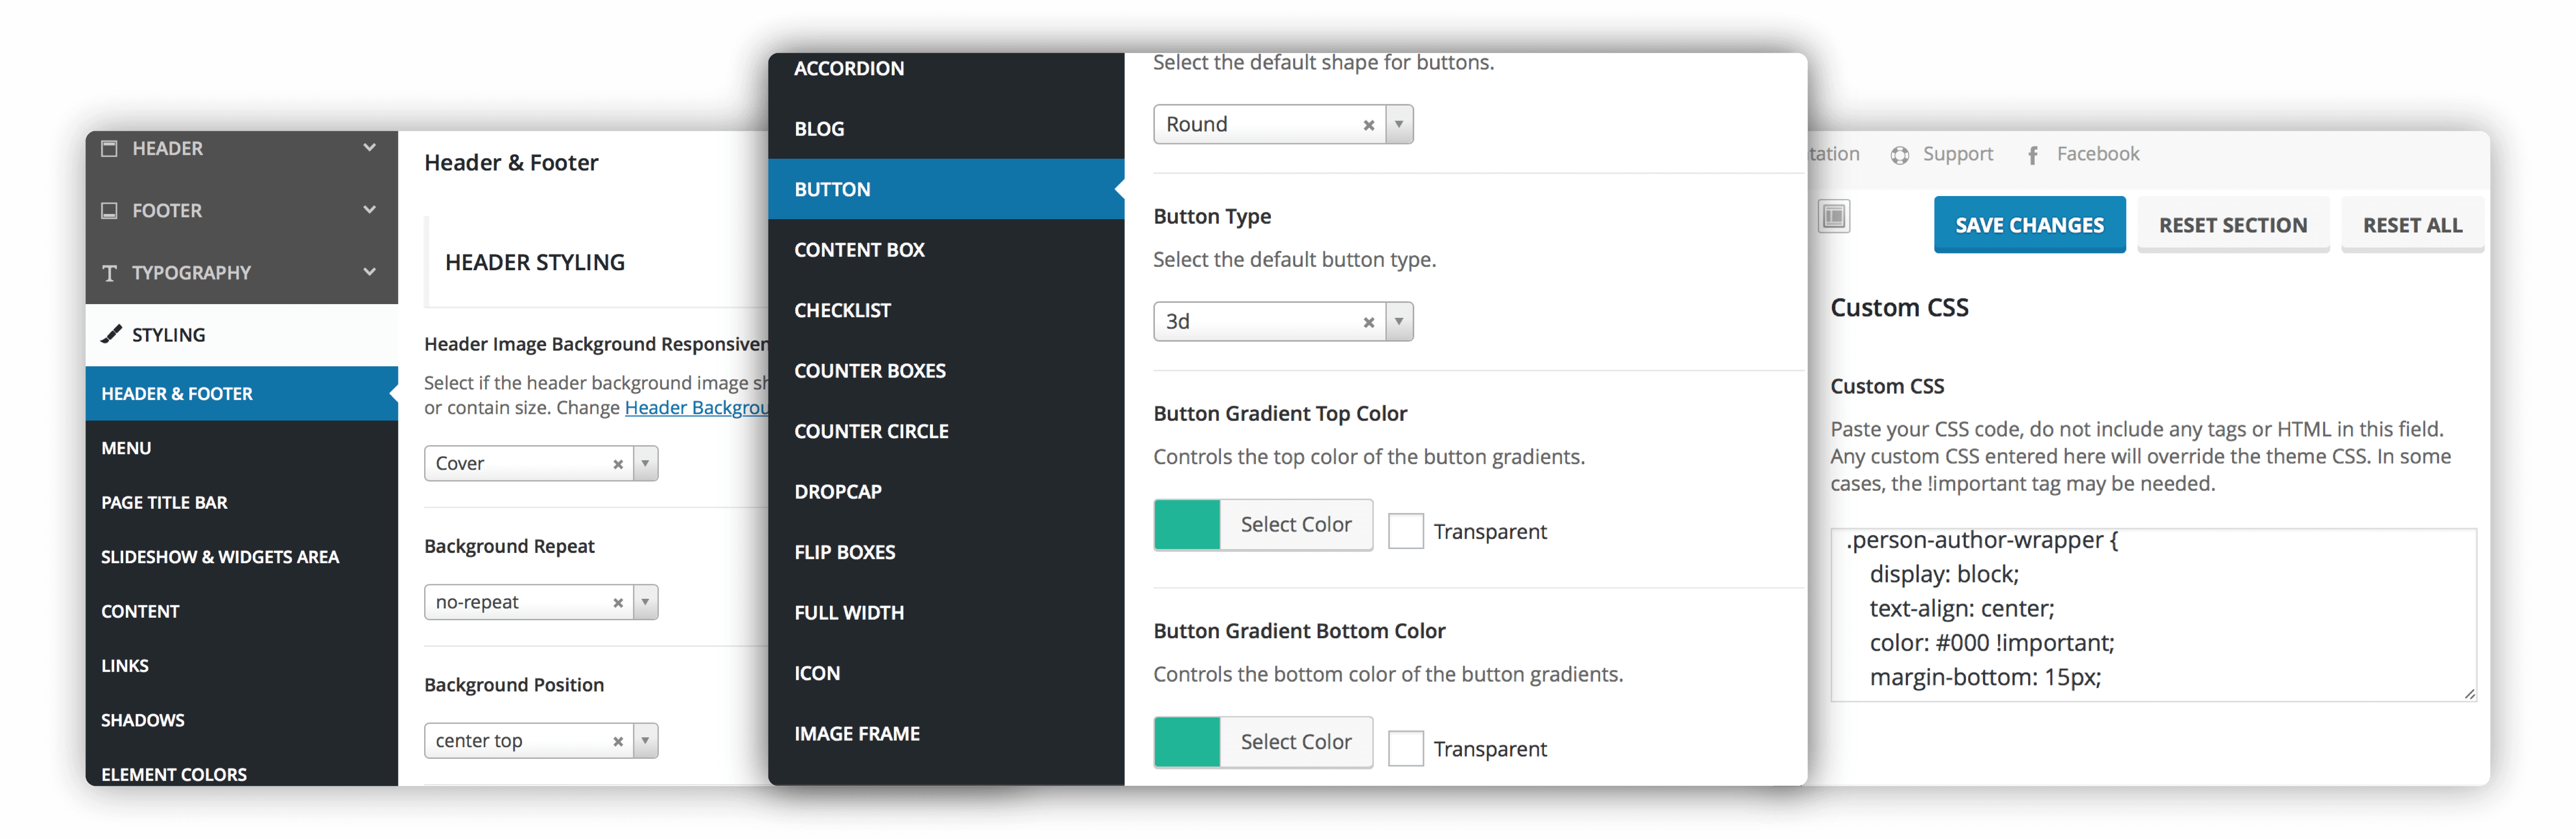2576x839 pixels.
Task: Select Counter Circle in shortcode list
Action: [946, 432]
